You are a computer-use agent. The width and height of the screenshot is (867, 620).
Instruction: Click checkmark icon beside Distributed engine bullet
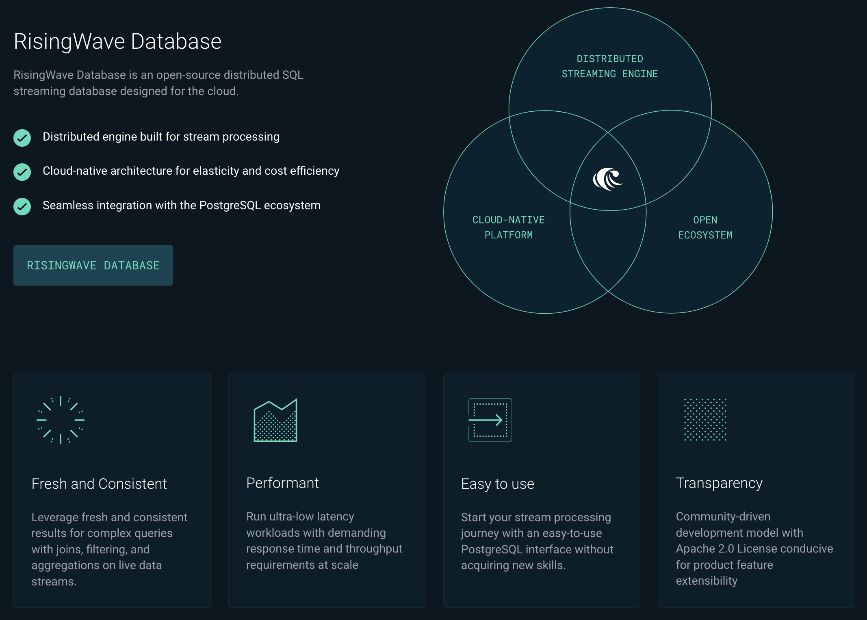(x=22, y=138)
